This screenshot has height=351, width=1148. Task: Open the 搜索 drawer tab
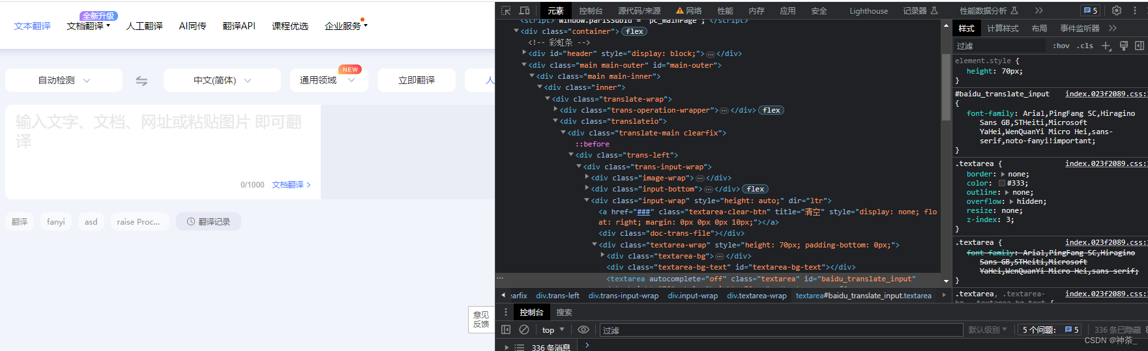(x=564, y=312)
